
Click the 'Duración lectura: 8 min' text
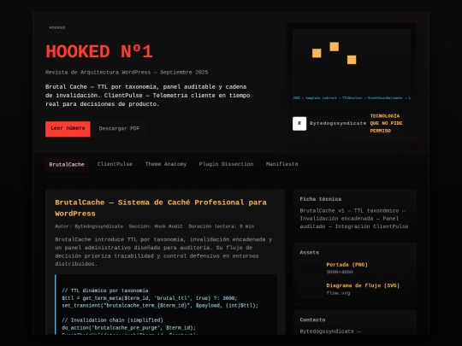point(222,226)
